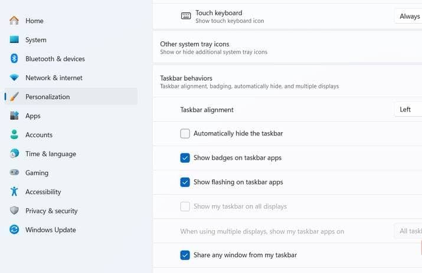Viewport: 422px width, 273px height.
Task: Go to Home settings page
Action: (71, 21)
